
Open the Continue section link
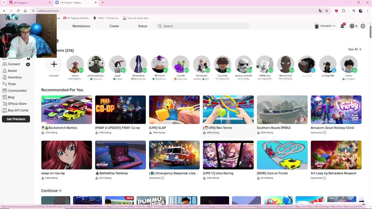click(x=51, y=191)
